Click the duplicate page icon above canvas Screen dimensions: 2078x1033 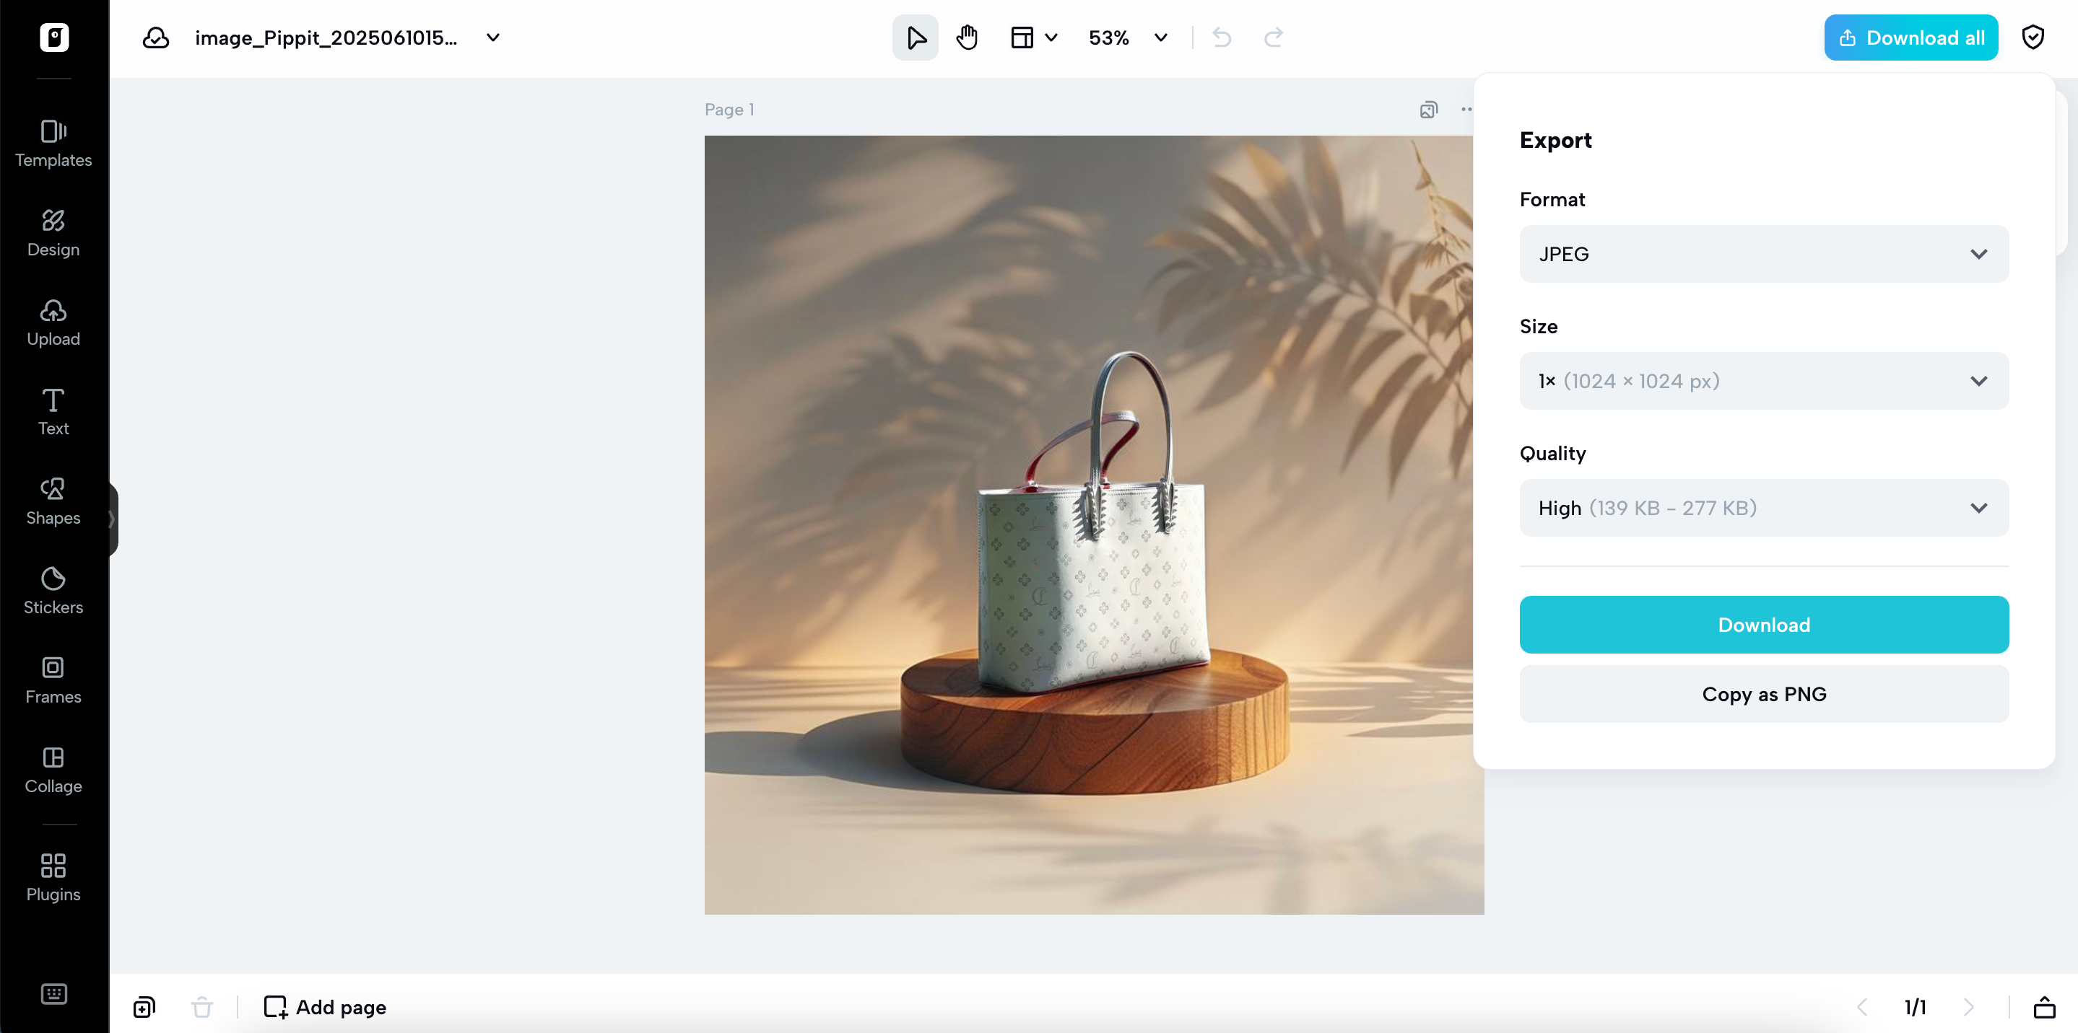tap(1428, 110)
